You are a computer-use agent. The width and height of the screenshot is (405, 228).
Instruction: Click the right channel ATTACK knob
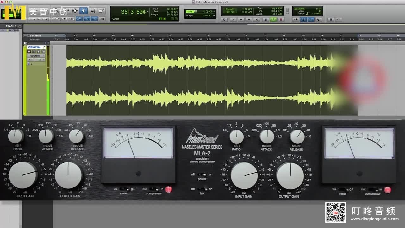pyautogui.click(x=267, y=137)
